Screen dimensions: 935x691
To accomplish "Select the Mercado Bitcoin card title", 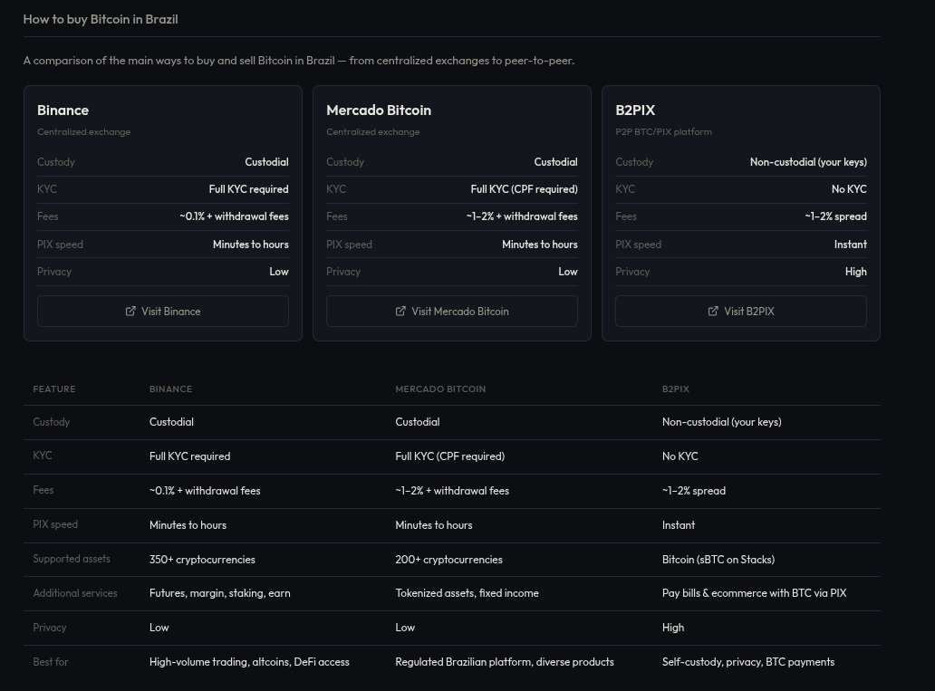I will (379, 110).
